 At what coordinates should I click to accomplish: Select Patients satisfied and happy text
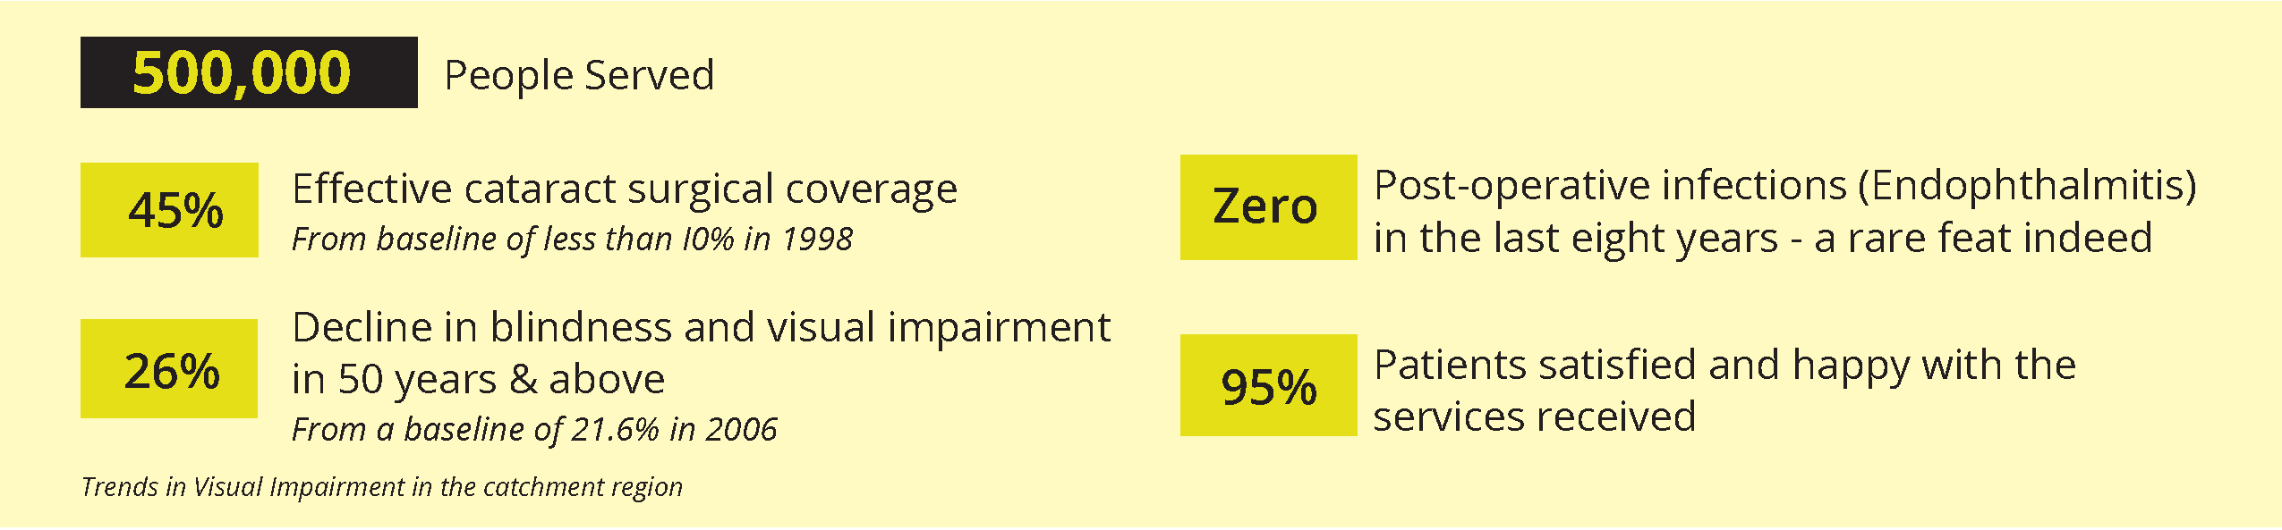[x=1725, y=366]
